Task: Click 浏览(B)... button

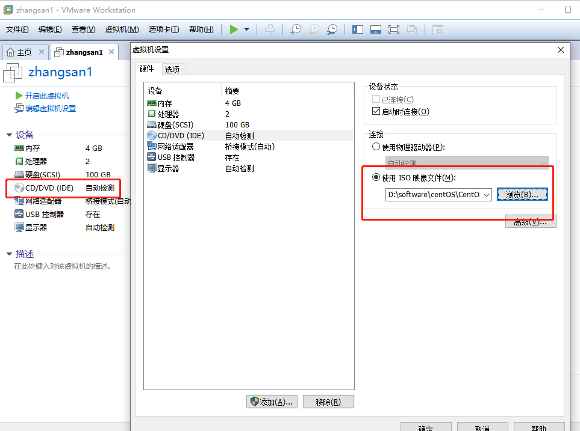Action: click(x=522, y=194)
